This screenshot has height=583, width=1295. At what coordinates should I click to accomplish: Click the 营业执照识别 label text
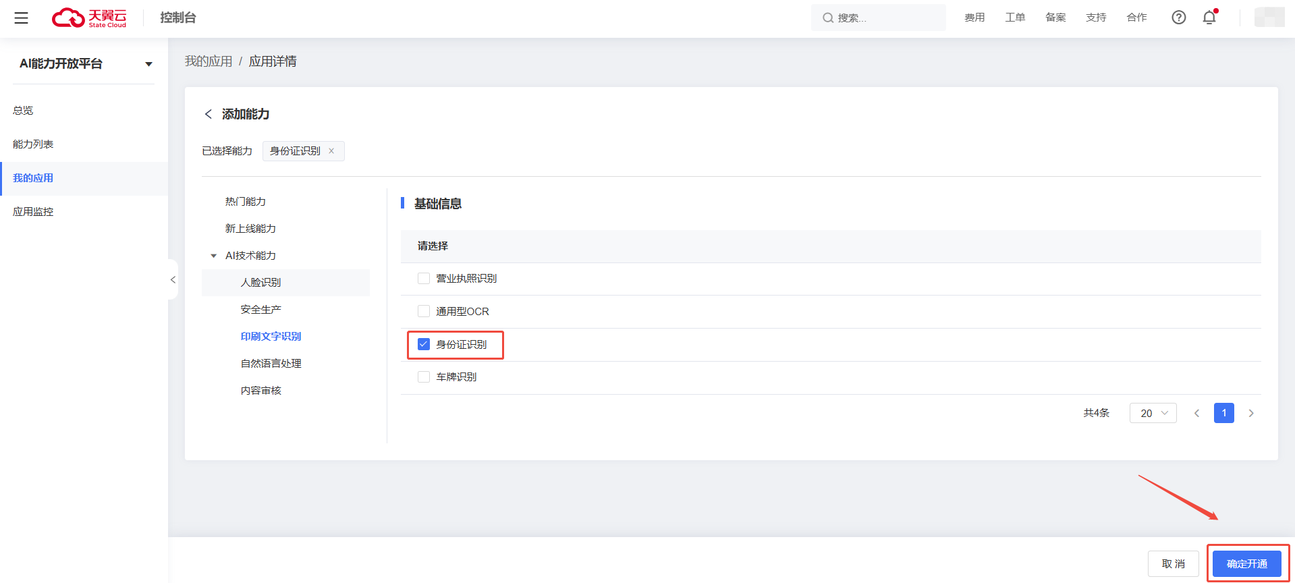pos(466,279)
